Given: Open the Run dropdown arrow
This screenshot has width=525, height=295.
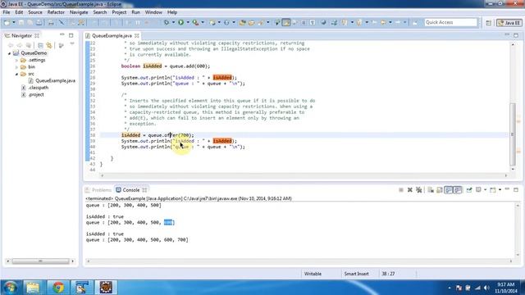Looking at the screenshot, I should pos(188,22).
